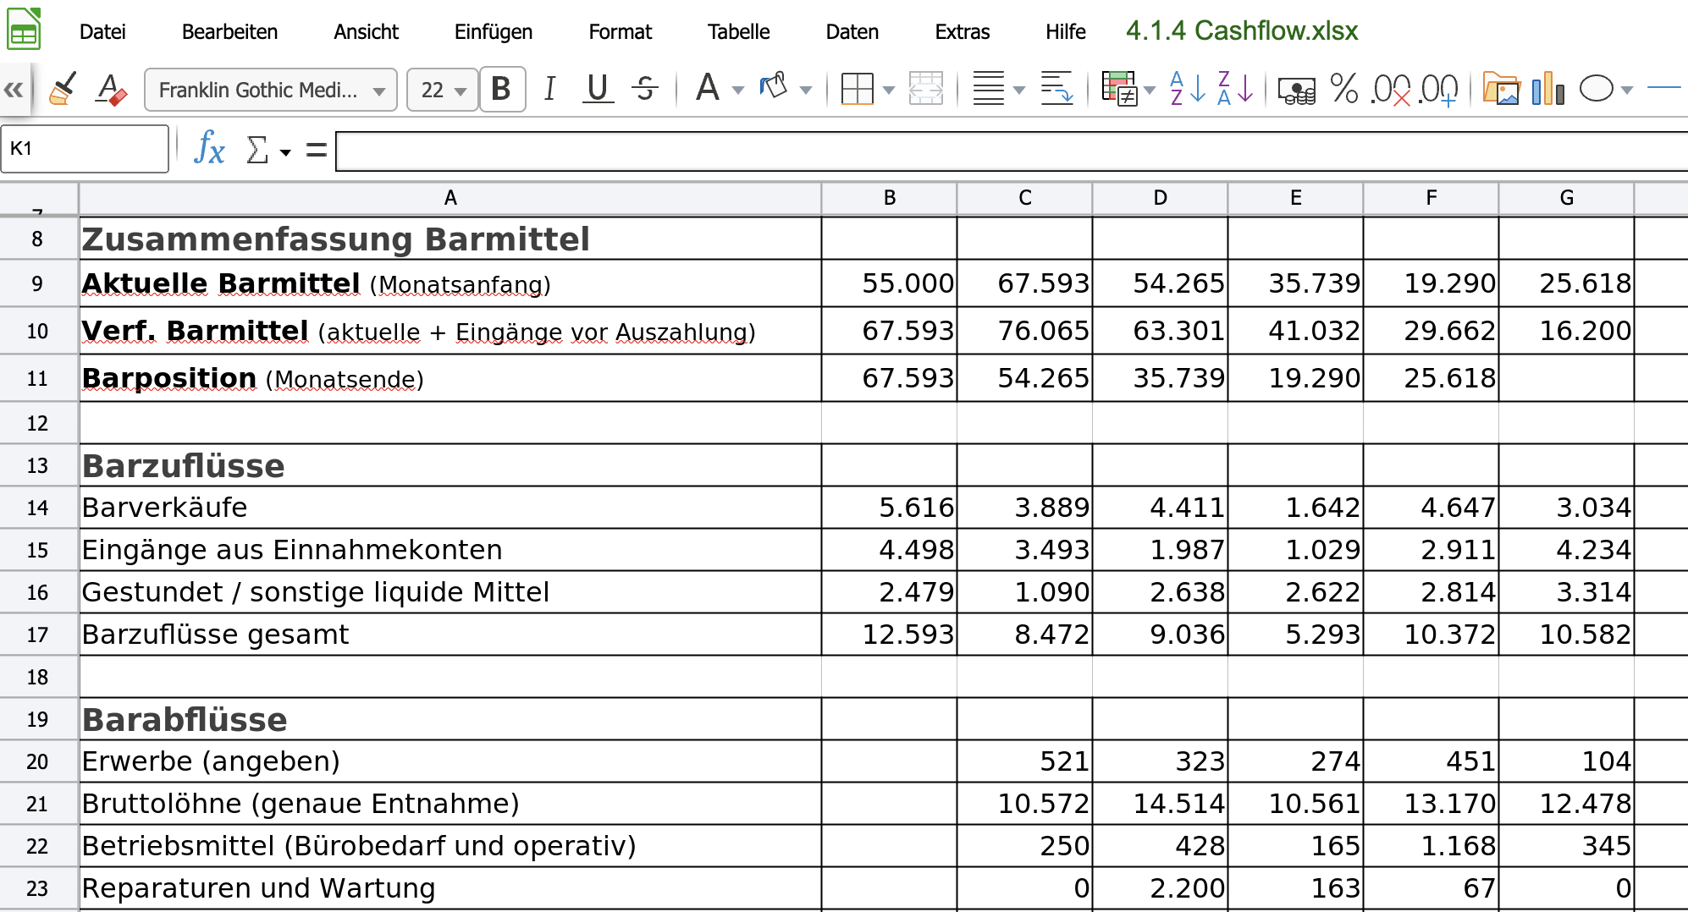The height and width of the screenshot is (912, 1688).
Task: Sort ascending with the A-Z icon
Action: click(x=1187, y=89)
